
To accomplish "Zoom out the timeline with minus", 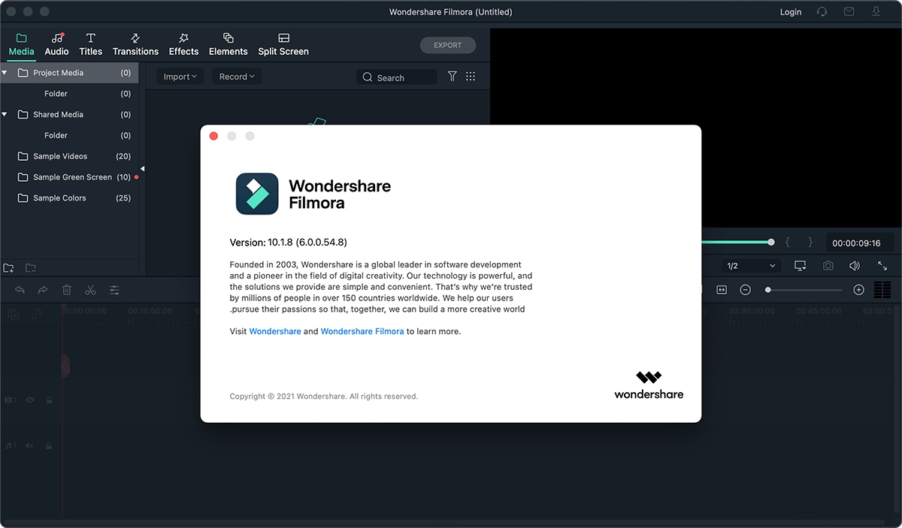I will [746, 290].
